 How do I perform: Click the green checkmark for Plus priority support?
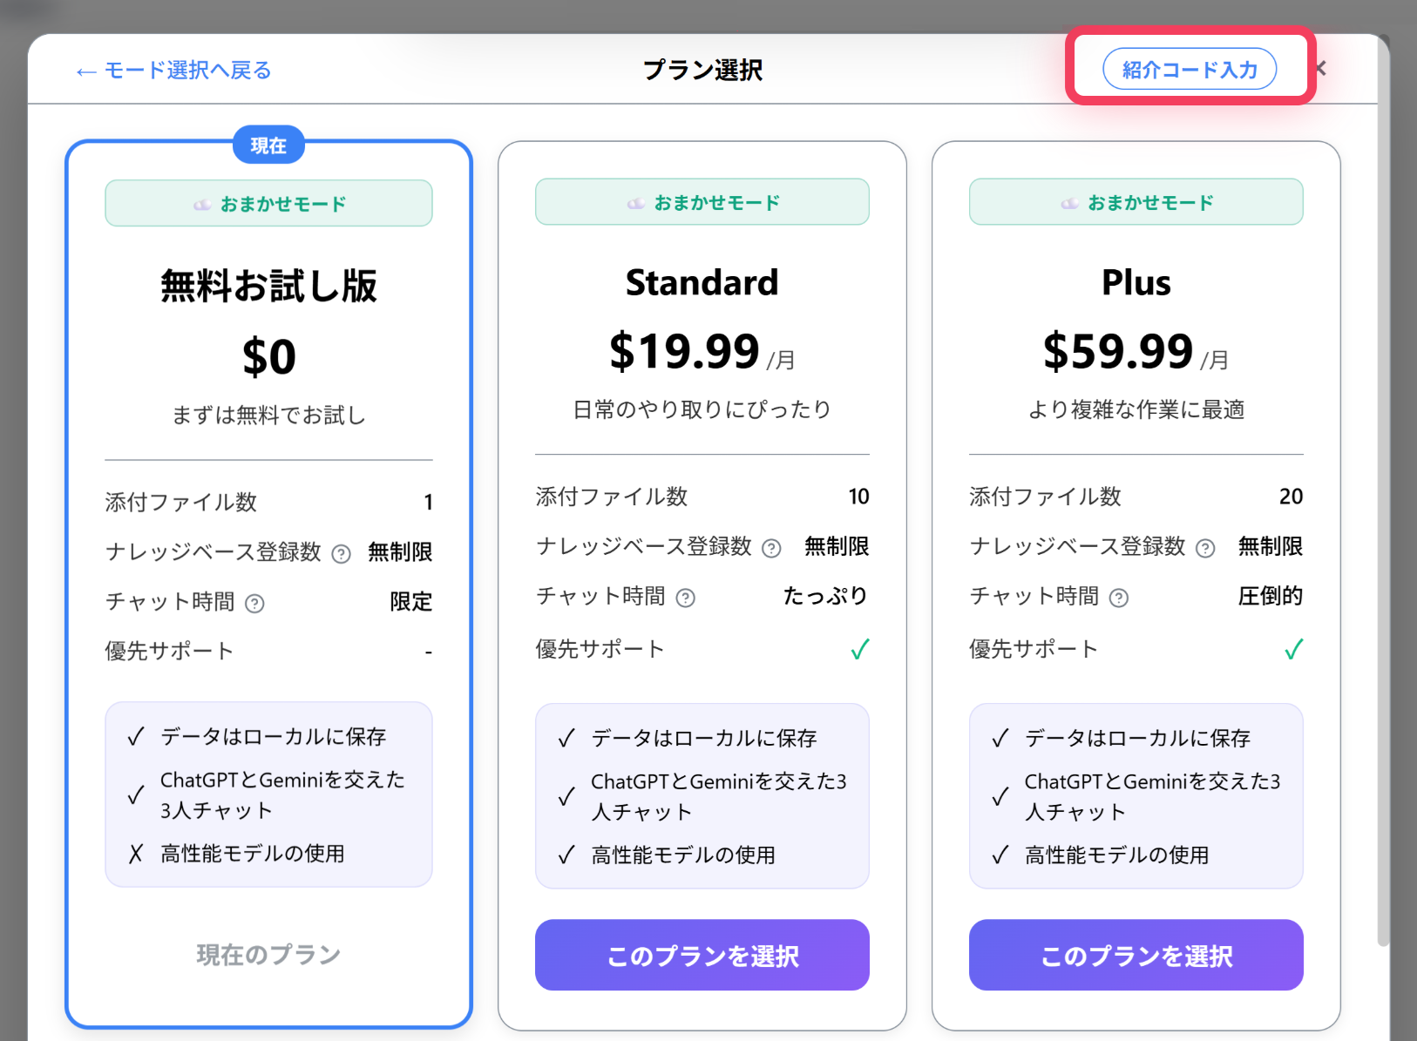point(1295,648)
